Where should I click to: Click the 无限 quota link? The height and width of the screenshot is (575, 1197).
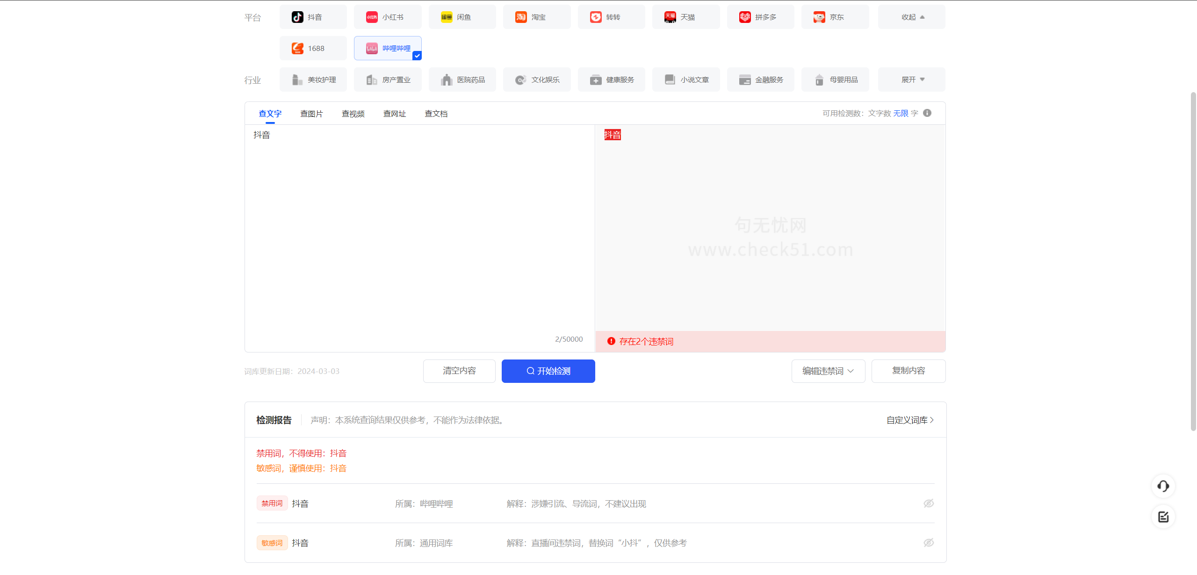click(901, 113)
